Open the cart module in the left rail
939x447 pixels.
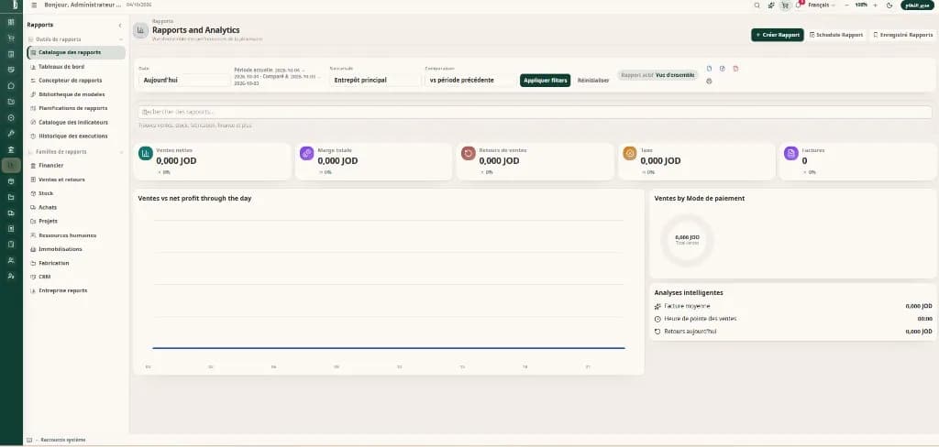pyautogui.click(x=11, y=38)
